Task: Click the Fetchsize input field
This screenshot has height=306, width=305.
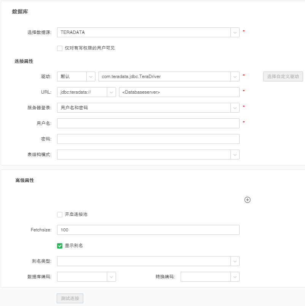Action: (148, 230)
